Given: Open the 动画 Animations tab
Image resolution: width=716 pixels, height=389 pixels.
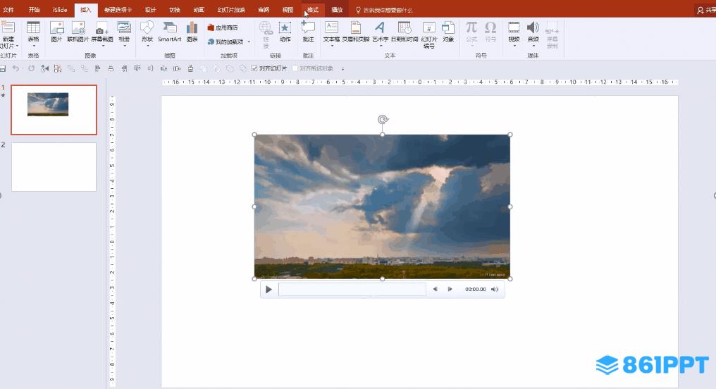Looking at the screenshot, I should pos(199,10).
